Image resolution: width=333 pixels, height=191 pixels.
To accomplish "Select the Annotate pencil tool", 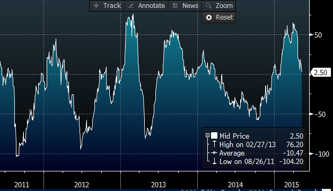I will pos(146,6).
